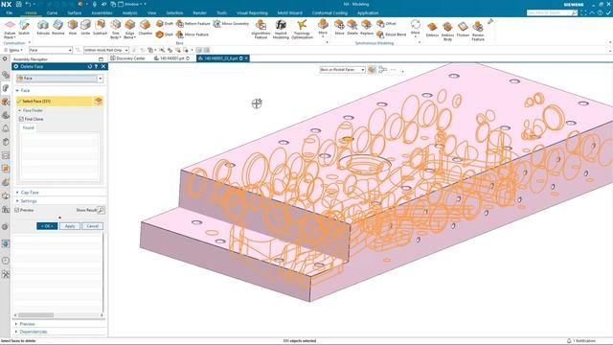Click the Delete Face ribbon icon
The width and height of the screenshot is (613, 345).
[352, 28]
